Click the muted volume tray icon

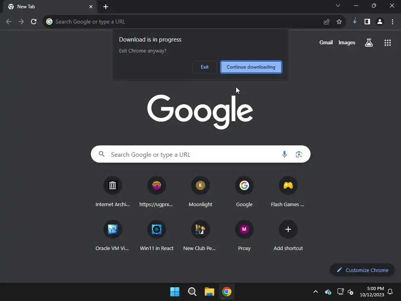[x=350, y=292]
